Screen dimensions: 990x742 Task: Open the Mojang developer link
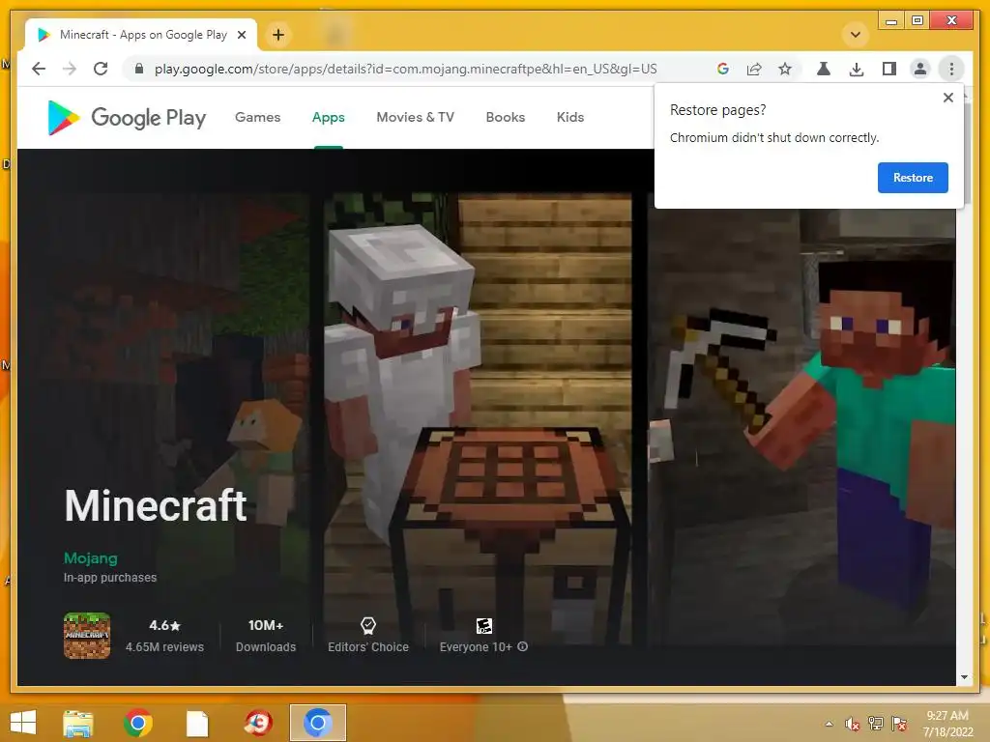coord(90,557)
